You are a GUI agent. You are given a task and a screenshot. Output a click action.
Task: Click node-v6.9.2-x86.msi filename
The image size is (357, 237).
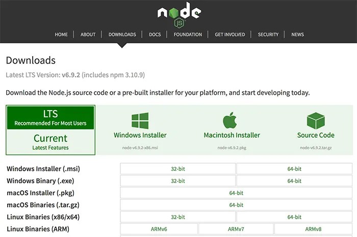tap(140, 148)
